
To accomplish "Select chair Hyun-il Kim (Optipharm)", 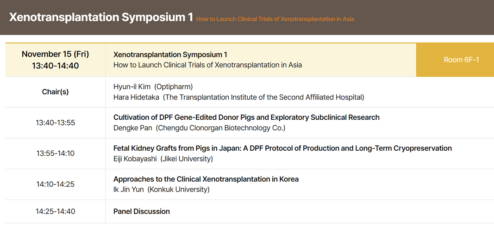I will click(x=153, y=87).
